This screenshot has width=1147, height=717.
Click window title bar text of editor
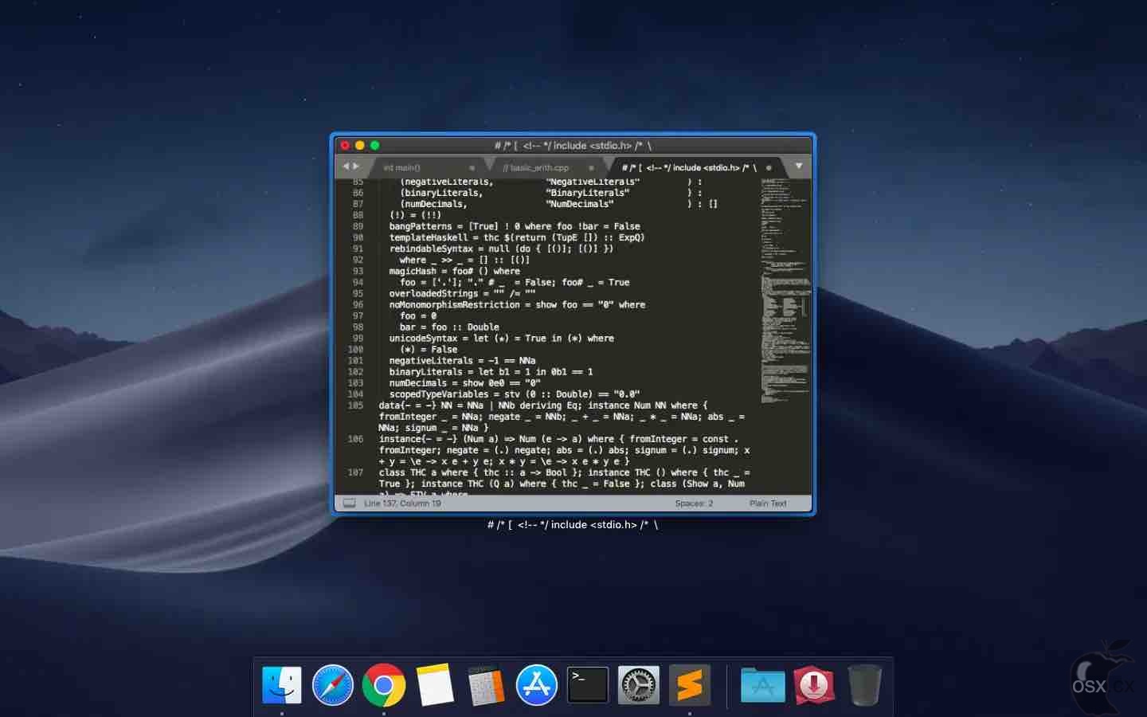573,145
